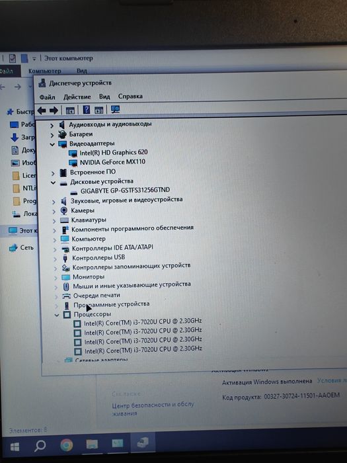The height and width of the screenshot is (463, 347).
Task: Select Этот компьютер in Explorer sidebar
Action: pos(19,231)
